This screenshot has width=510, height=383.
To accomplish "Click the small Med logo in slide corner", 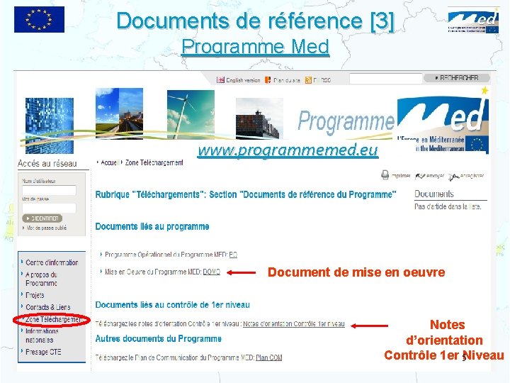I will point(473,20).
